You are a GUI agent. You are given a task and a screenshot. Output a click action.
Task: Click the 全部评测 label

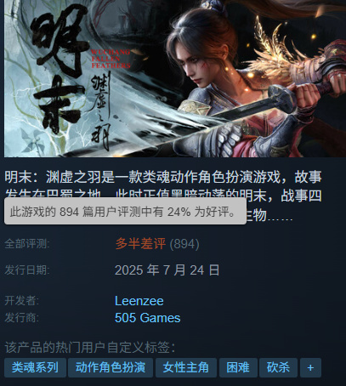27,244
